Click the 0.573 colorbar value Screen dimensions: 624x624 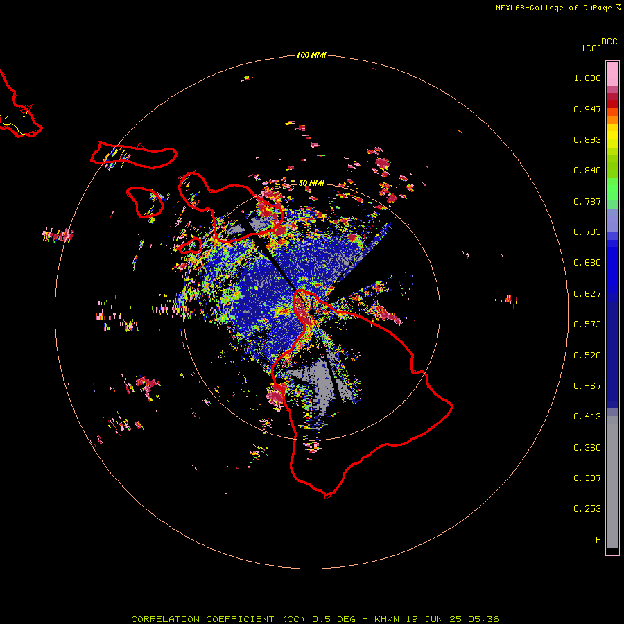click(587, 324)
